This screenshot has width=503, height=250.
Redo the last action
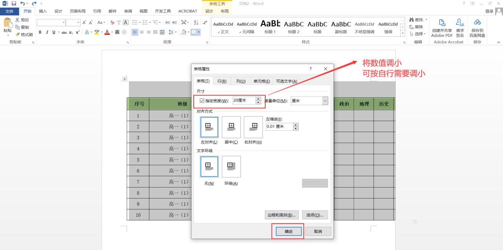pos(34,4)
